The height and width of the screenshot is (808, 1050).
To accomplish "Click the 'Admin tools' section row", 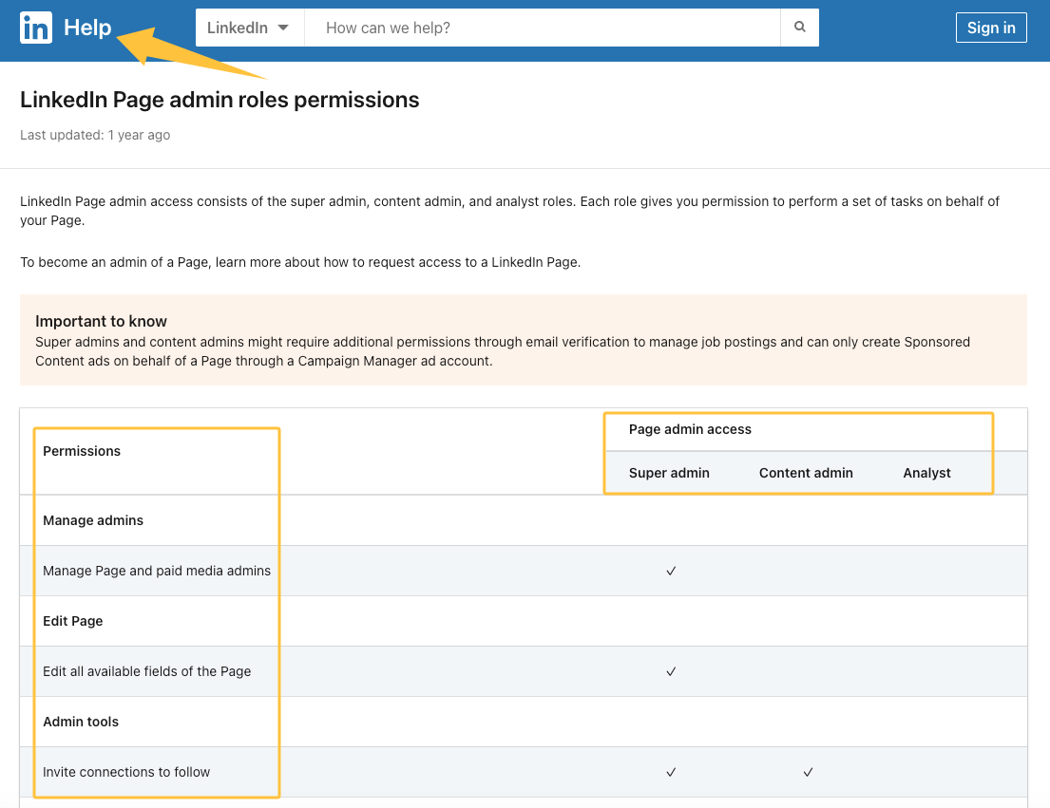I will click(x=524, y=722).
